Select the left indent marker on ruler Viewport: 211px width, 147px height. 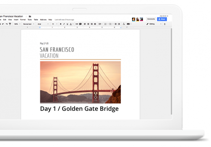pyautogui.click(x=40, y=27)
